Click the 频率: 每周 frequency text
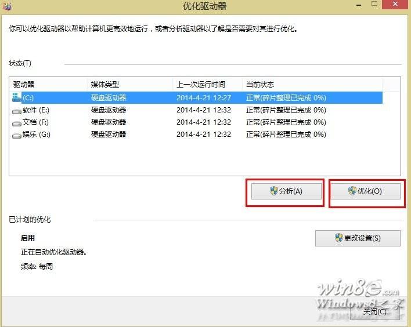The width and height of the screenshot is (411, 327). [x=37, y=267]
